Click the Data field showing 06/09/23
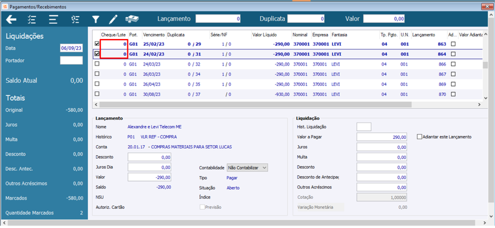Image resolution: width=495 pixels, height=228 pixels. point(71,48)
